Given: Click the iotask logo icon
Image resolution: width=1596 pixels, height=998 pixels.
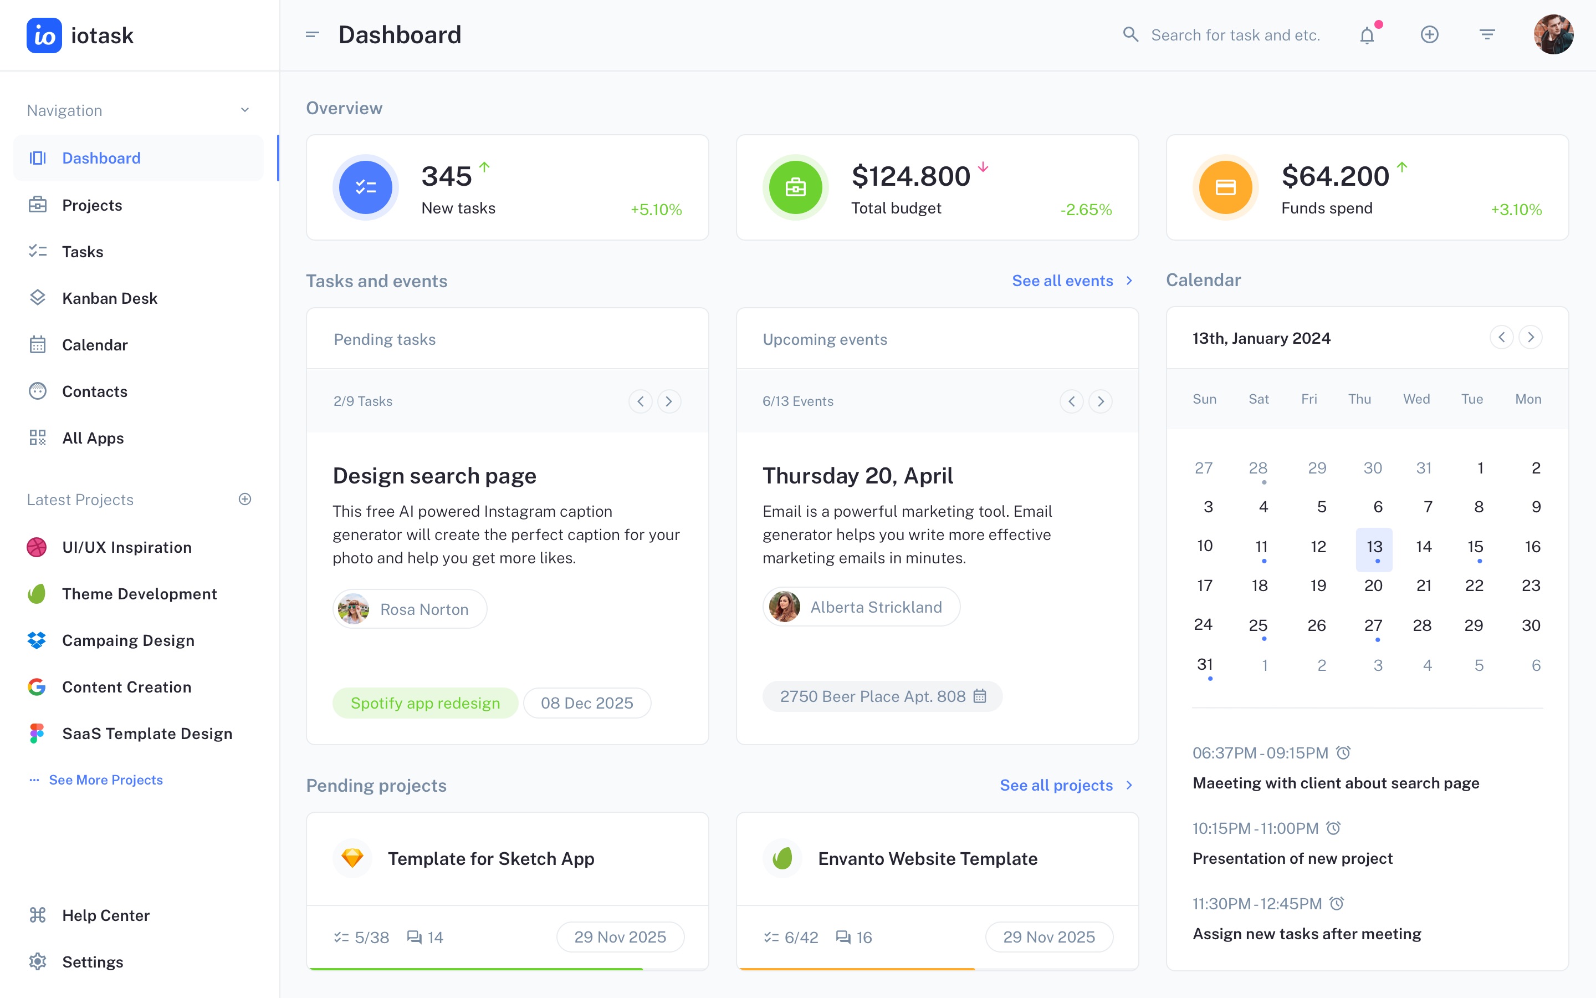Looking at the screenshot, I should click(x=44, y=35).
